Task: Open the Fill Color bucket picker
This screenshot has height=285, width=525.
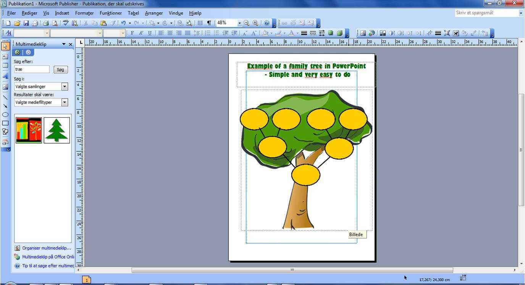Action: point(265,33)
